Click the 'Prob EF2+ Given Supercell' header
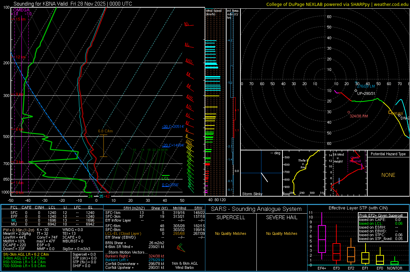 click(x=381, y=215)
